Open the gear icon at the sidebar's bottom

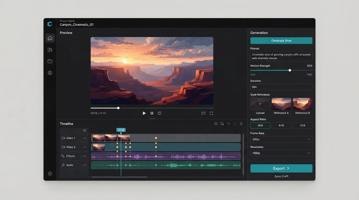(50, 174)
